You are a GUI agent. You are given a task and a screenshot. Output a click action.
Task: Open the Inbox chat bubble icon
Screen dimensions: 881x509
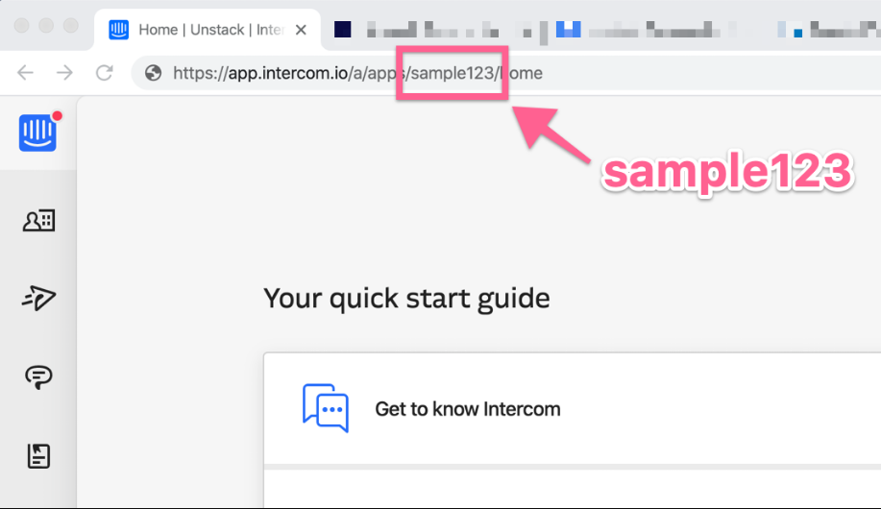point(38,377)
